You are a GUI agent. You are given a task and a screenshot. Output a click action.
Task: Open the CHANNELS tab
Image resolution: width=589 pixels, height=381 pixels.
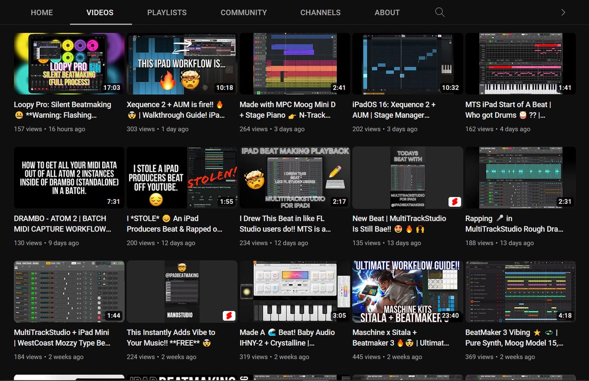pos(321,12)
